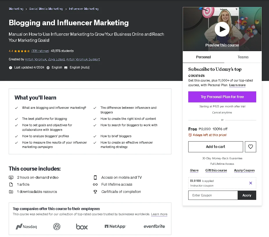Click the eventbrite logo

click(x=154, y=226)
